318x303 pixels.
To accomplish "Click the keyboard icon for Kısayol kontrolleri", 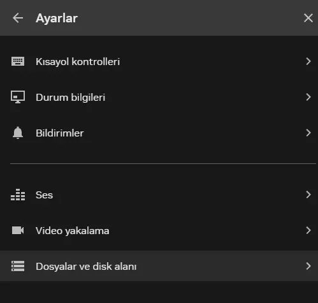I will tap(18, 61).
